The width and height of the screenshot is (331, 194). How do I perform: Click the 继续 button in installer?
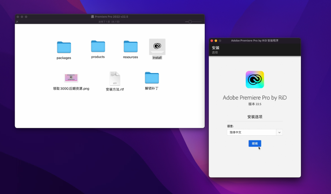click(x=255, y=144)
